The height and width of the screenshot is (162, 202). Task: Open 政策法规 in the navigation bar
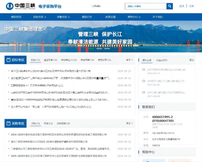click(x=110, y=17)
